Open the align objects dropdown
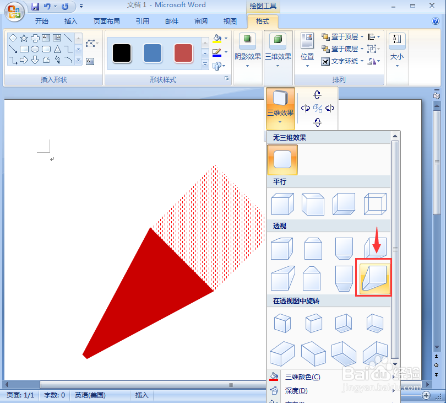 (x=374, y=37)
